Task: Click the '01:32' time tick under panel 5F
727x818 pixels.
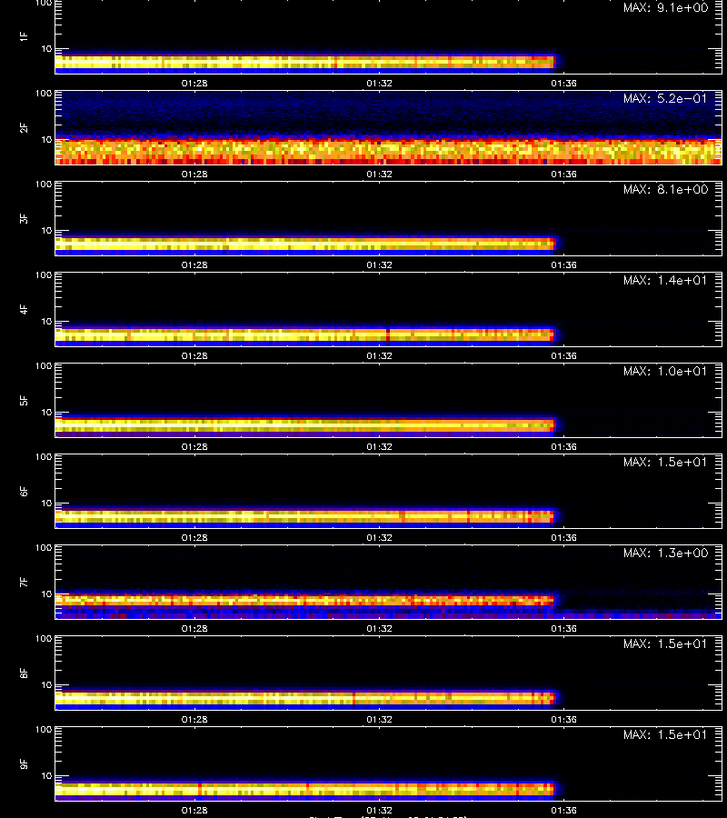Action: (379, 446)
